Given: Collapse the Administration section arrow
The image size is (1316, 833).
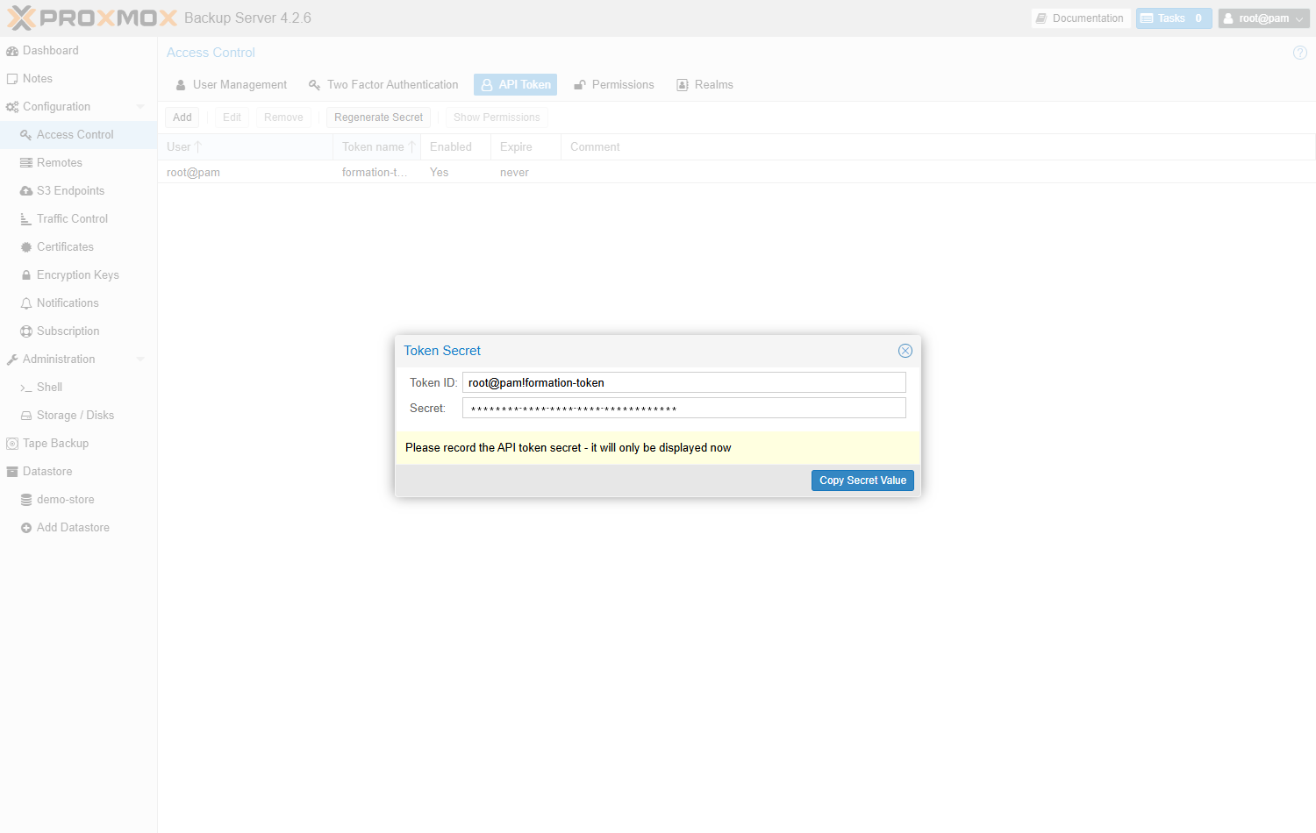Looking at the screenshot, I should click(140, 360).
